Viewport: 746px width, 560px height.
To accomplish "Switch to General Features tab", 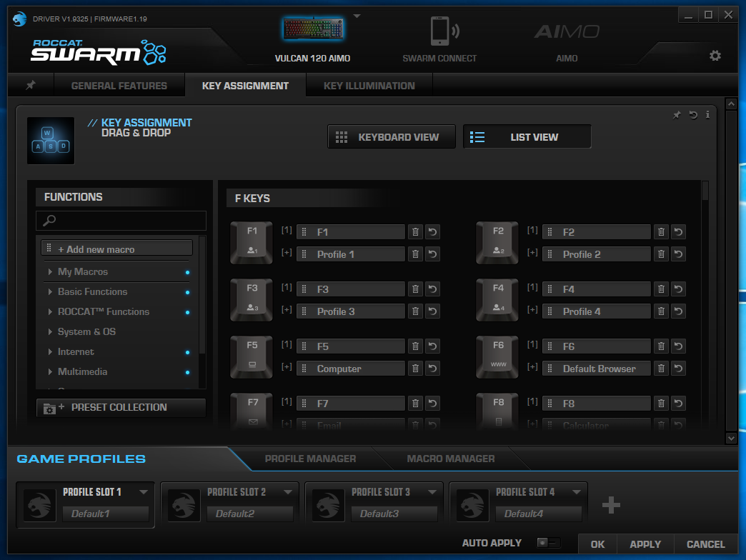I will 119,86.
